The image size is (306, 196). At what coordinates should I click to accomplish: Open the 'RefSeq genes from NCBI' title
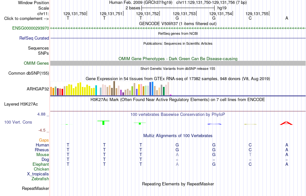click(178, 33)
